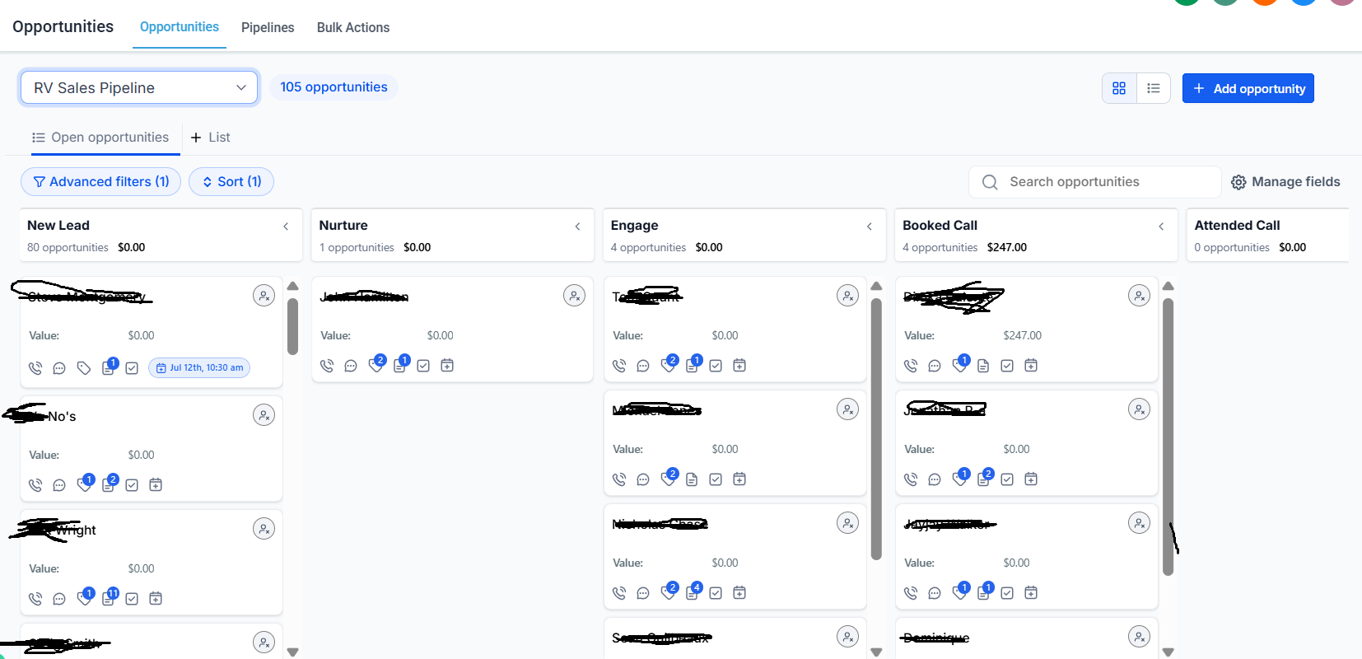Click the search magnifier icon
The image size is (1362, 659).
point(990,182)
